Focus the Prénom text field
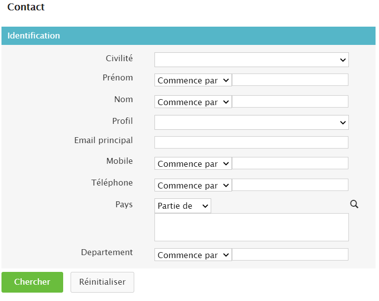This screenshot has height=301, width=379. click(x=290, y=80)
